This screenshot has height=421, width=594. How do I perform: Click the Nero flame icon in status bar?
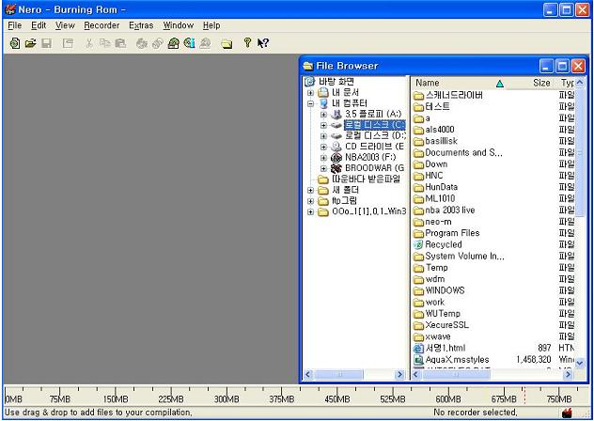567,413
